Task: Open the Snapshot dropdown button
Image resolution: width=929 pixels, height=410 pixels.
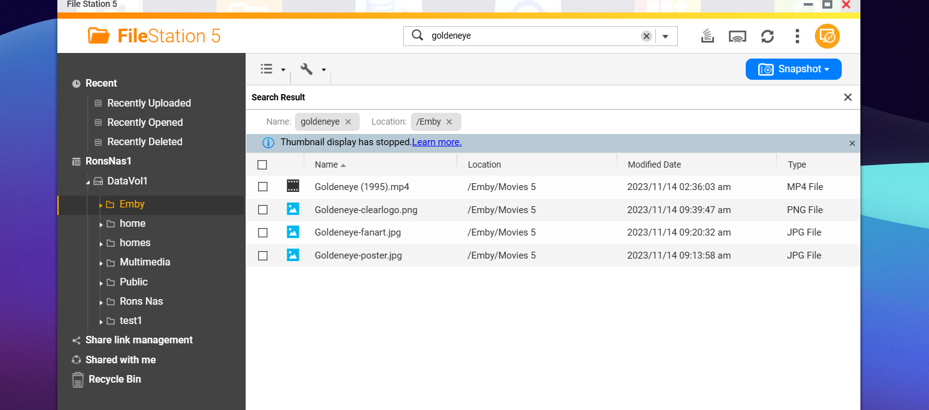Action: 793,69
